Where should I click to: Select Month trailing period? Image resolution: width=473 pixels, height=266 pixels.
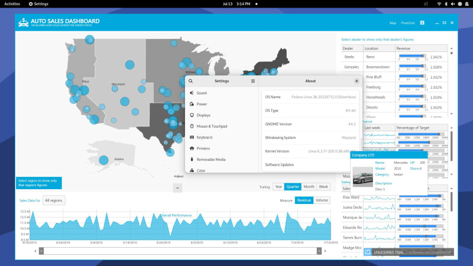(309, 187)
